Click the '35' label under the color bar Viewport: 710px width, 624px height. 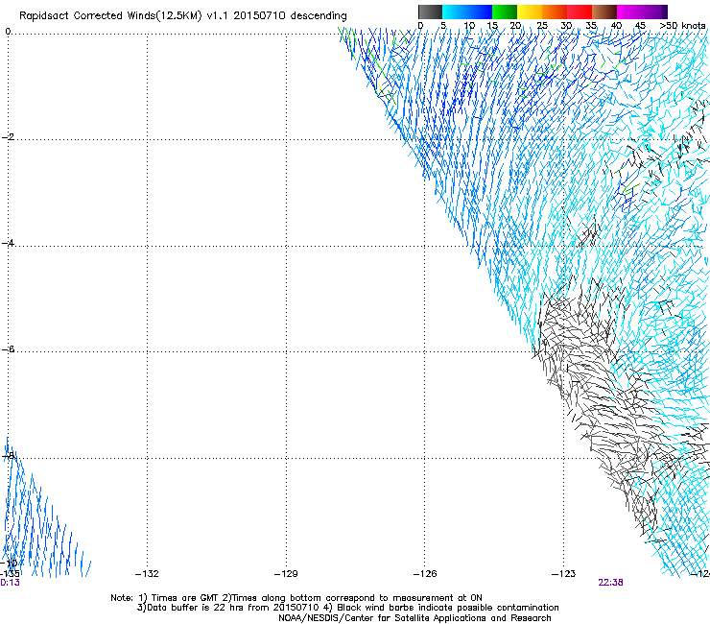point(591,25)
